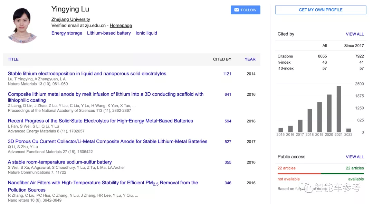Viewport: 373px width, 204px height.
Task: Open the Zhejiang University affiliation link
Action: pyautogui.click(x=70, y=19)
